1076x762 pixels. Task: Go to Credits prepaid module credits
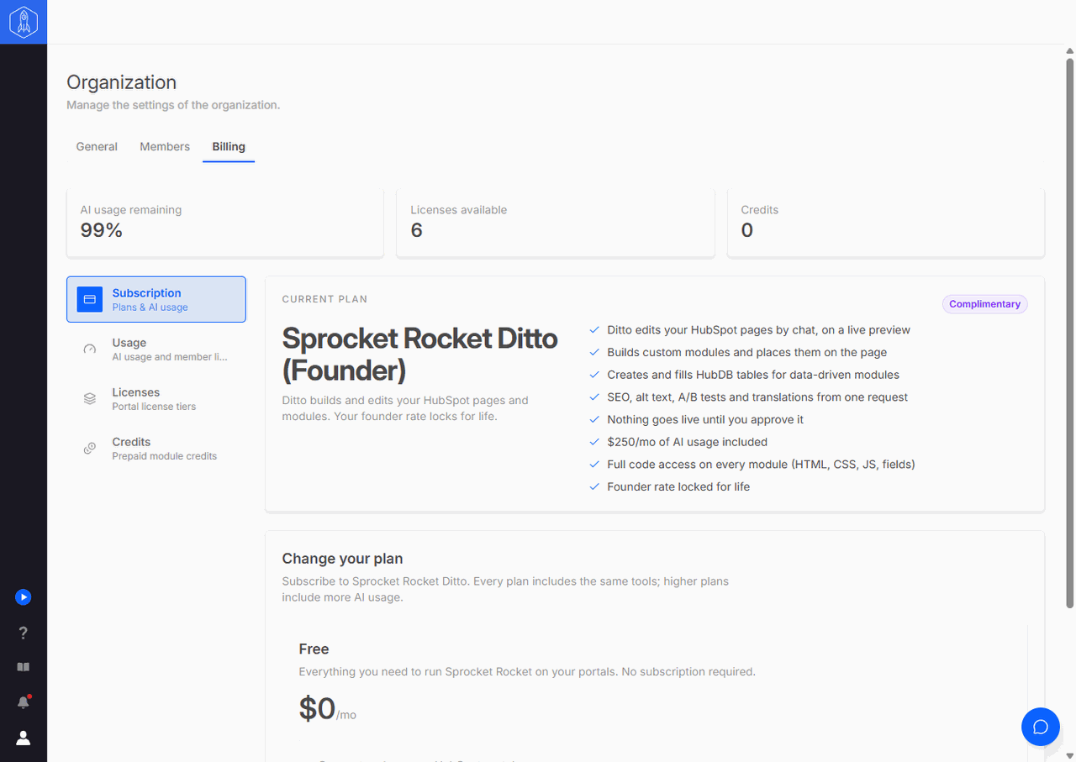(x=156, y=449)
